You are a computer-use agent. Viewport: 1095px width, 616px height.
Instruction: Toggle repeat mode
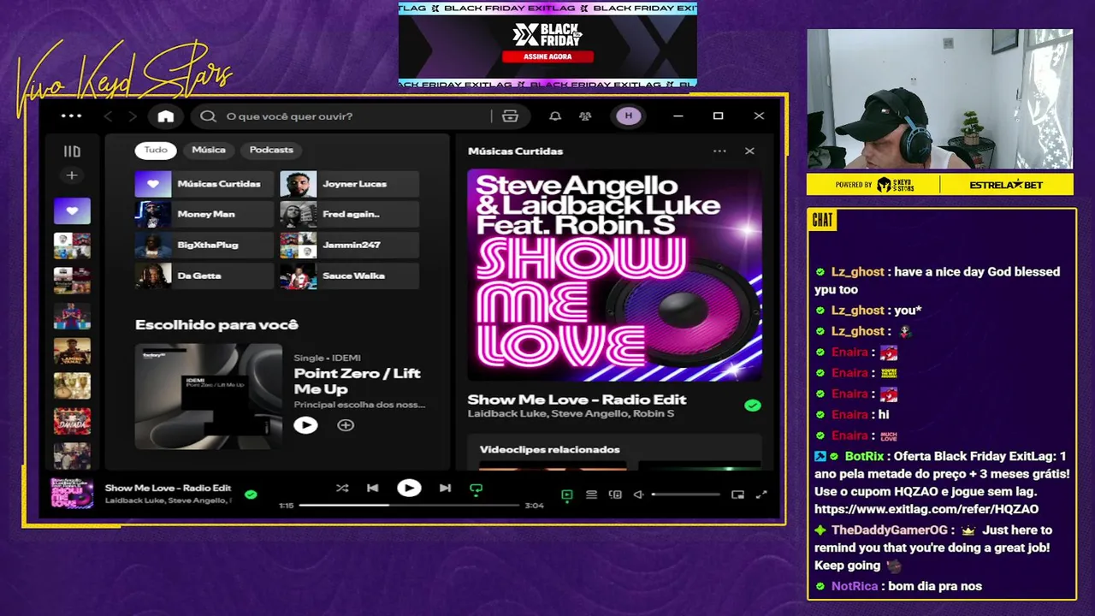[x=476, y=489]
